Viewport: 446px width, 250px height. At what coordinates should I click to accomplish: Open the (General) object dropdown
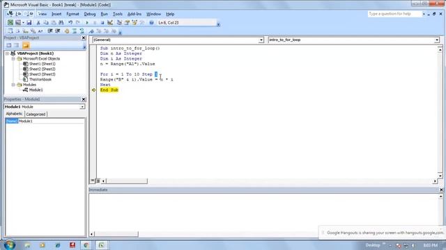click(261, 40)
